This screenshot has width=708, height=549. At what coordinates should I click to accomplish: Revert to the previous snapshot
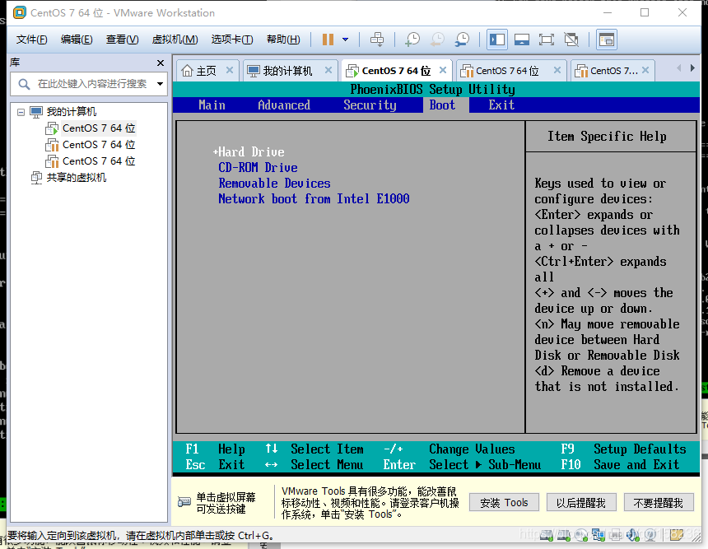(436, 40)
